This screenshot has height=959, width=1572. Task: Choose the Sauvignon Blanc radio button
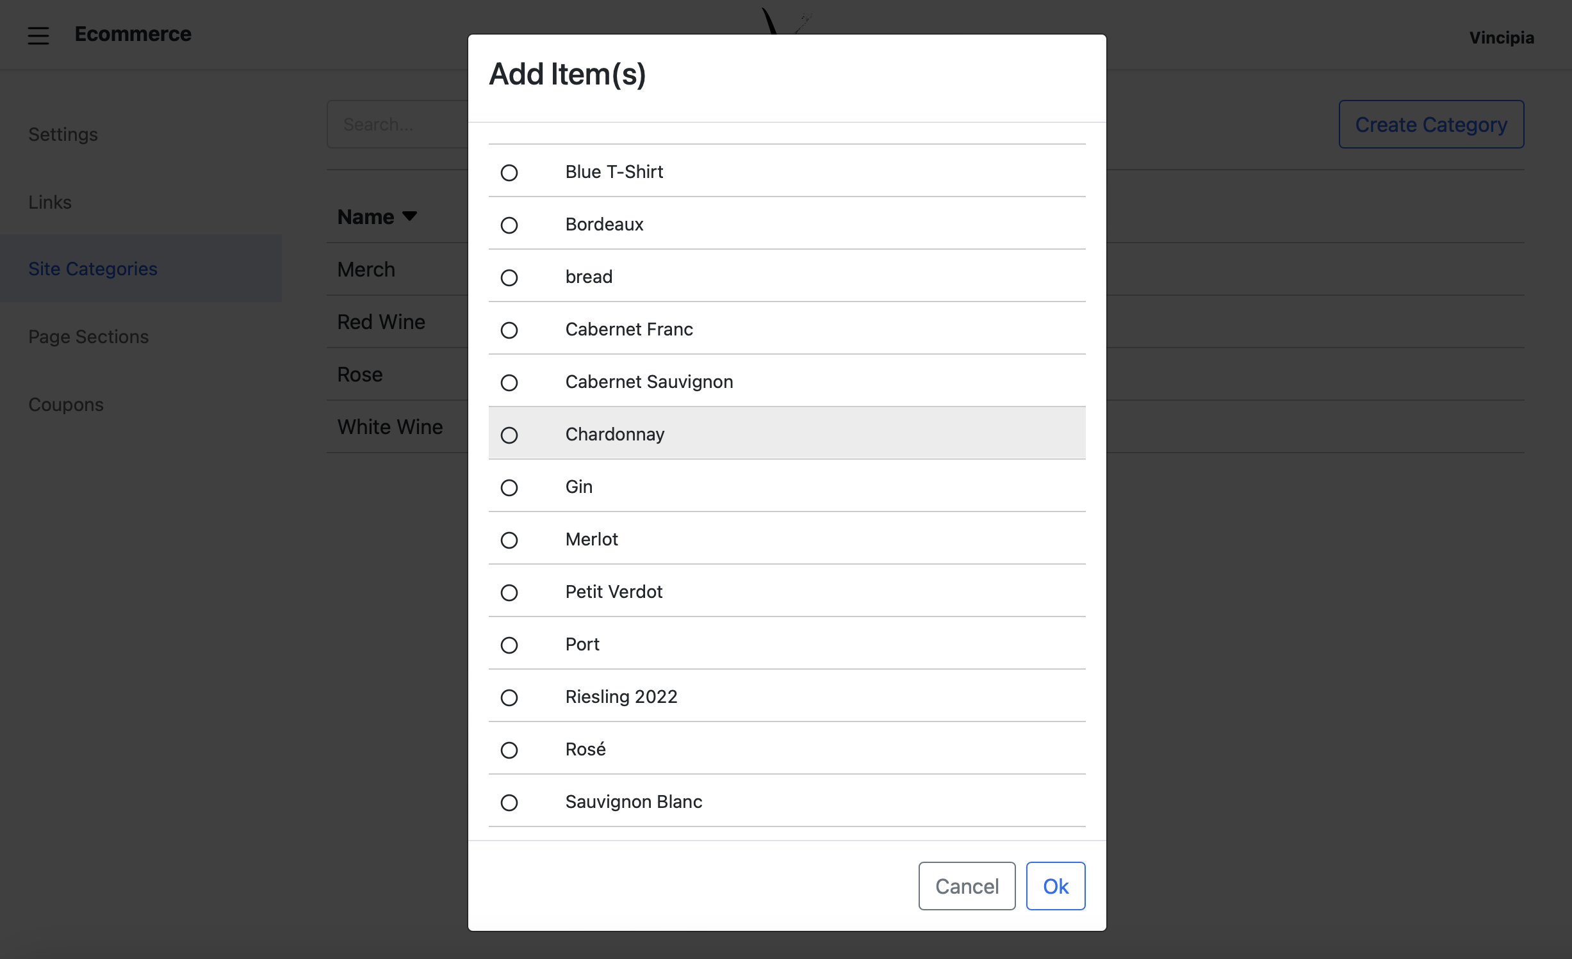pos(509,803)
